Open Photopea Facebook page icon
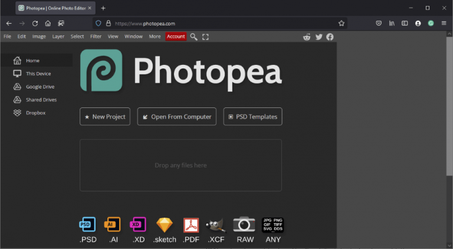Viewport: 453px width, 249px height. point(330,37)
